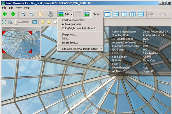The width and height of the screenshot is (172, 114).
Task: Open the Edit menu in menu bar
Action: [x=11, y=8]
